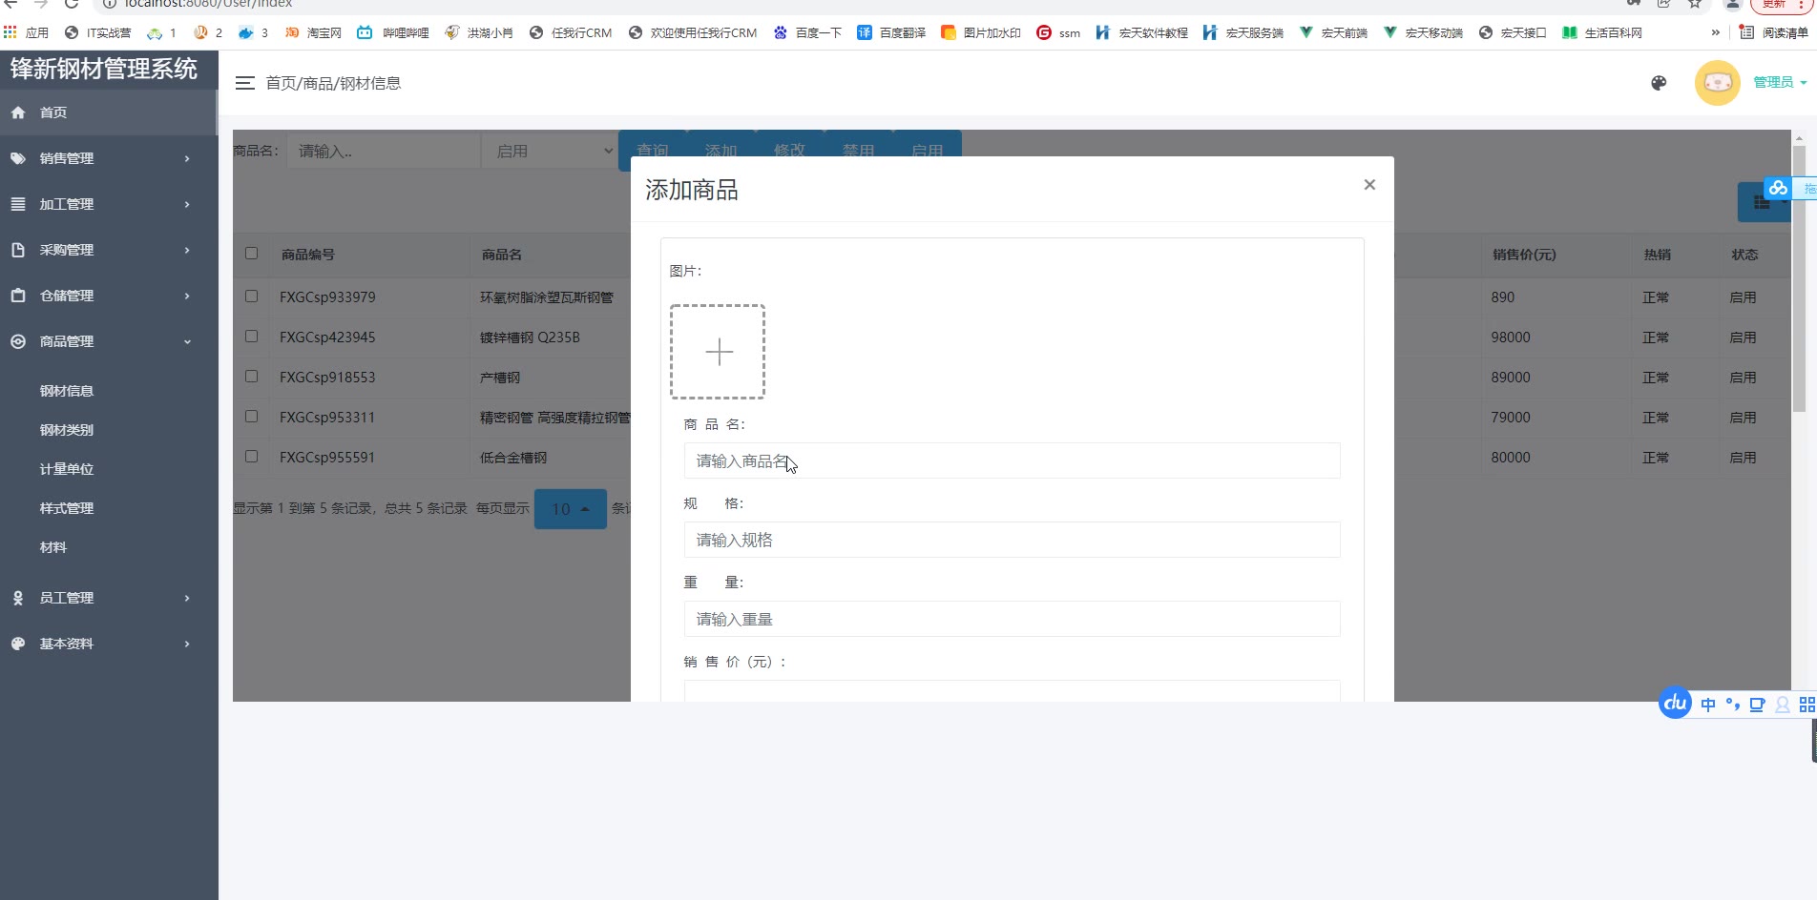Open the browser apps grid icon

click(x=10, y=32)
